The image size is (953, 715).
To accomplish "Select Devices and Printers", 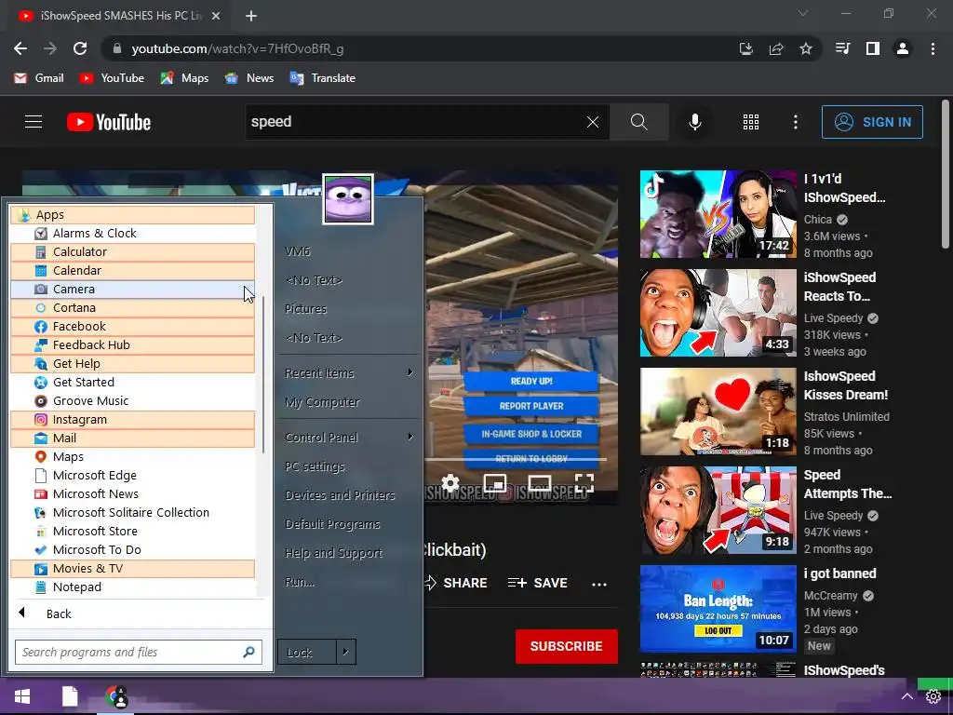I will point(340,495).
